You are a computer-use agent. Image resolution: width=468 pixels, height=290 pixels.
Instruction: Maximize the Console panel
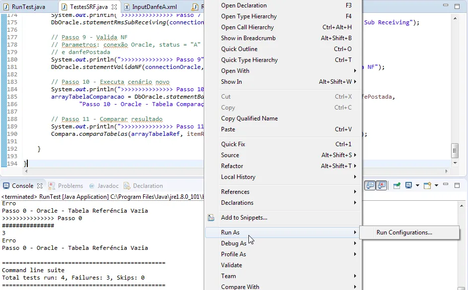coord(458,185)
